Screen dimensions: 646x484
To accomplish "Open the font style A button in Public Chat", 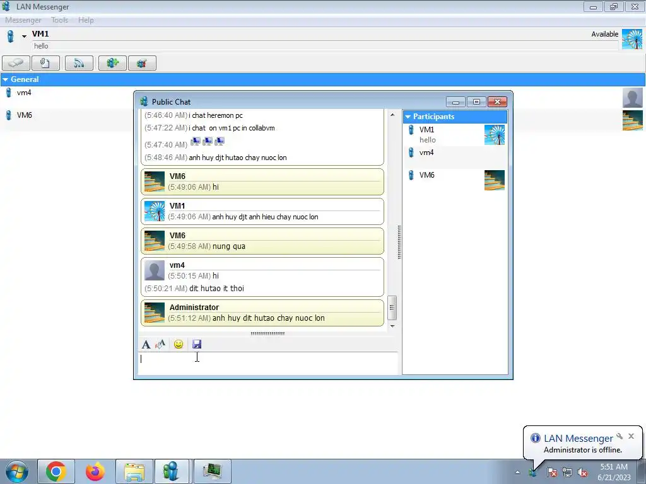I will tap(146, 345).
